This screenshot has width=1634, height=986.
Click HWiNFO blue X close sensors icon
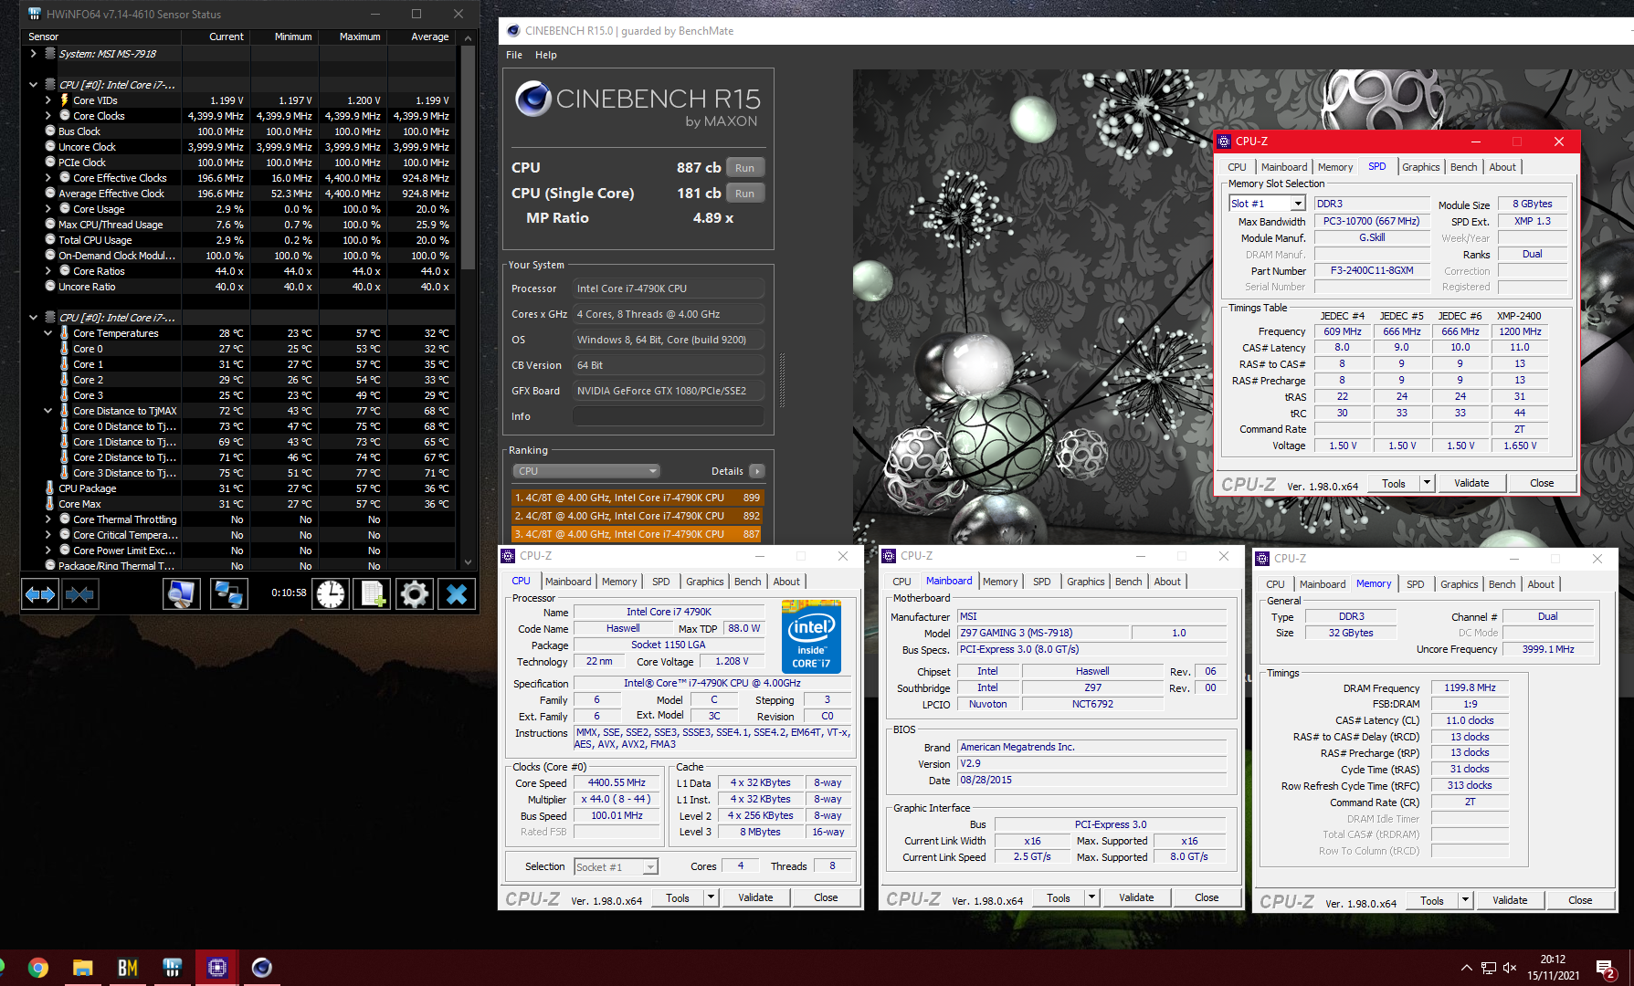[456, 594]
